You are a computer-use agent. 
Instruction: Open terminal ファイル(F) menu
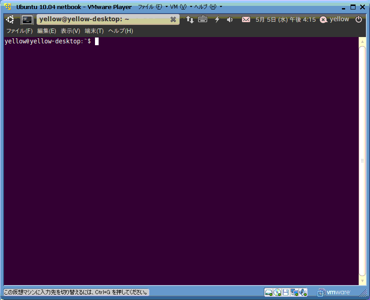point(19,31)
